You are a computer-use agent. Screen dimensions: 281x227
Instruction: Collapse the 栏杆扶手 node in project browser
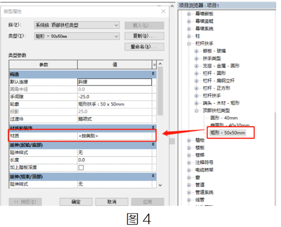[189, 44]
